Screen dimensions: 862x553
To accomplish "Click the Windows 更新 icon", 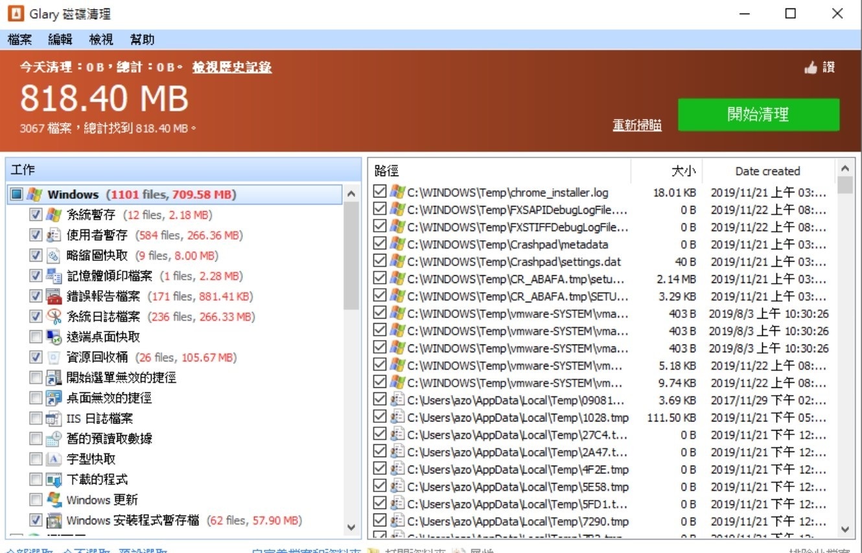I will 54,500.
